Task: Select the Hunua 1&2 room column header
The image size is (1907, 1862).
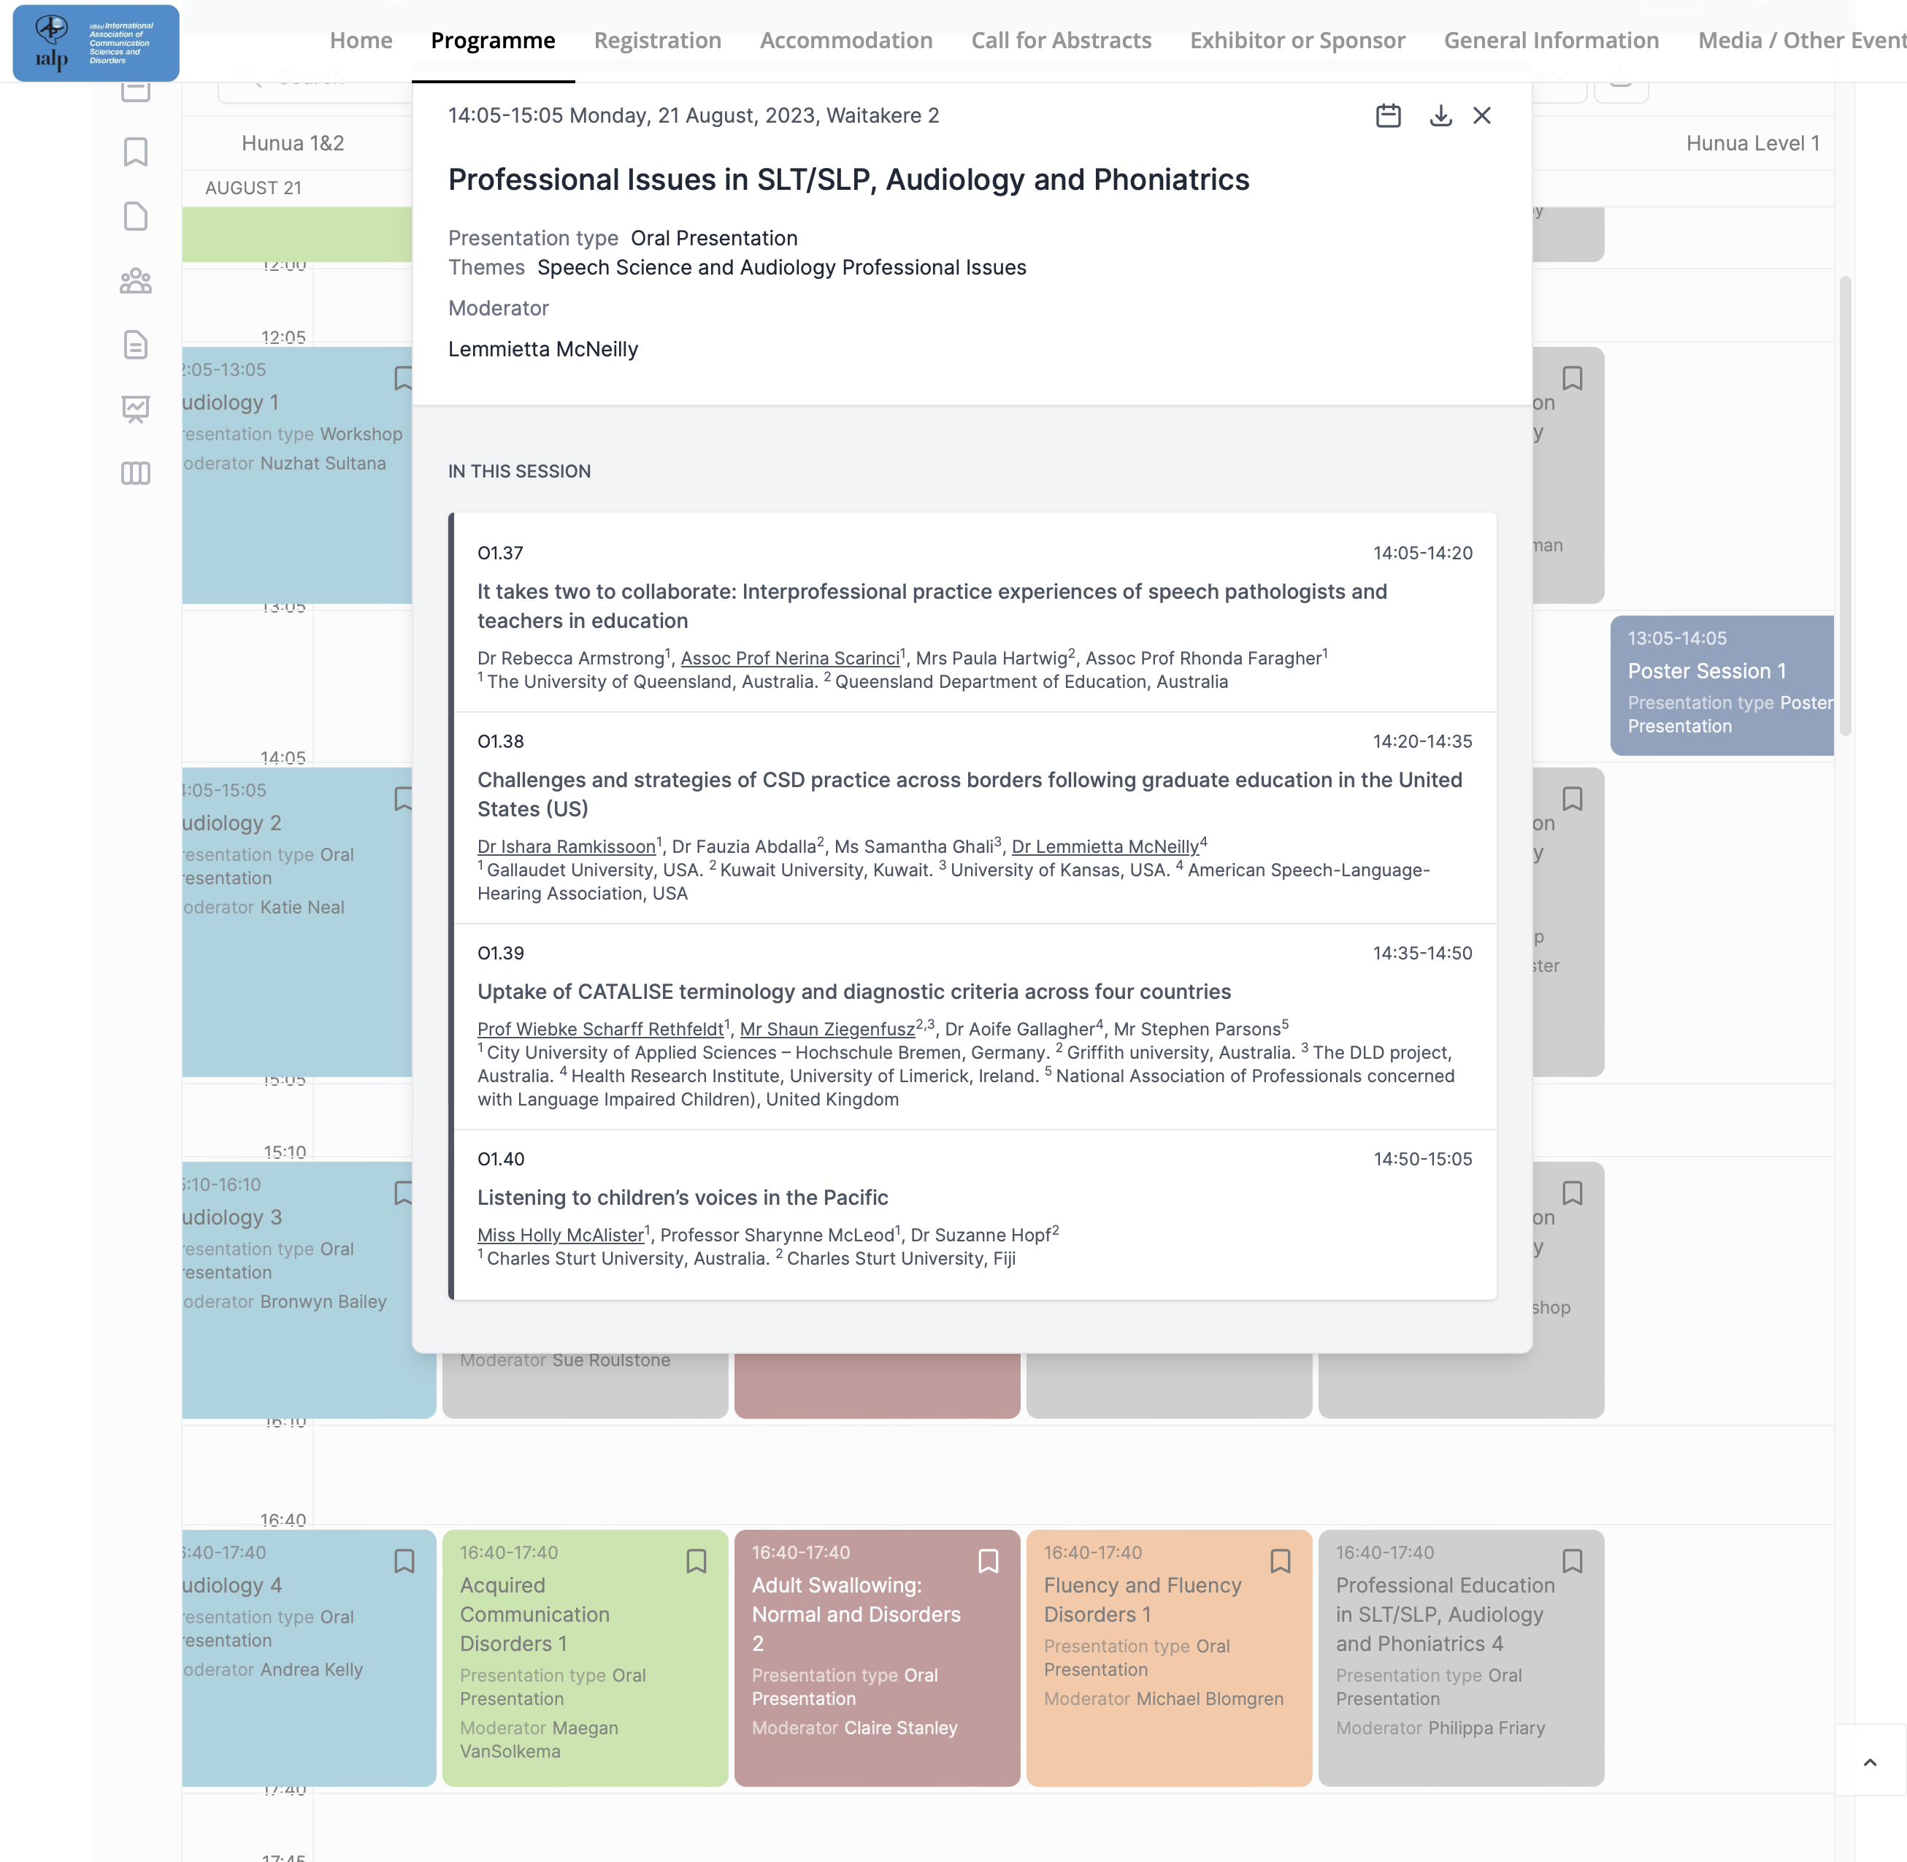Action: tap(293, 143)
